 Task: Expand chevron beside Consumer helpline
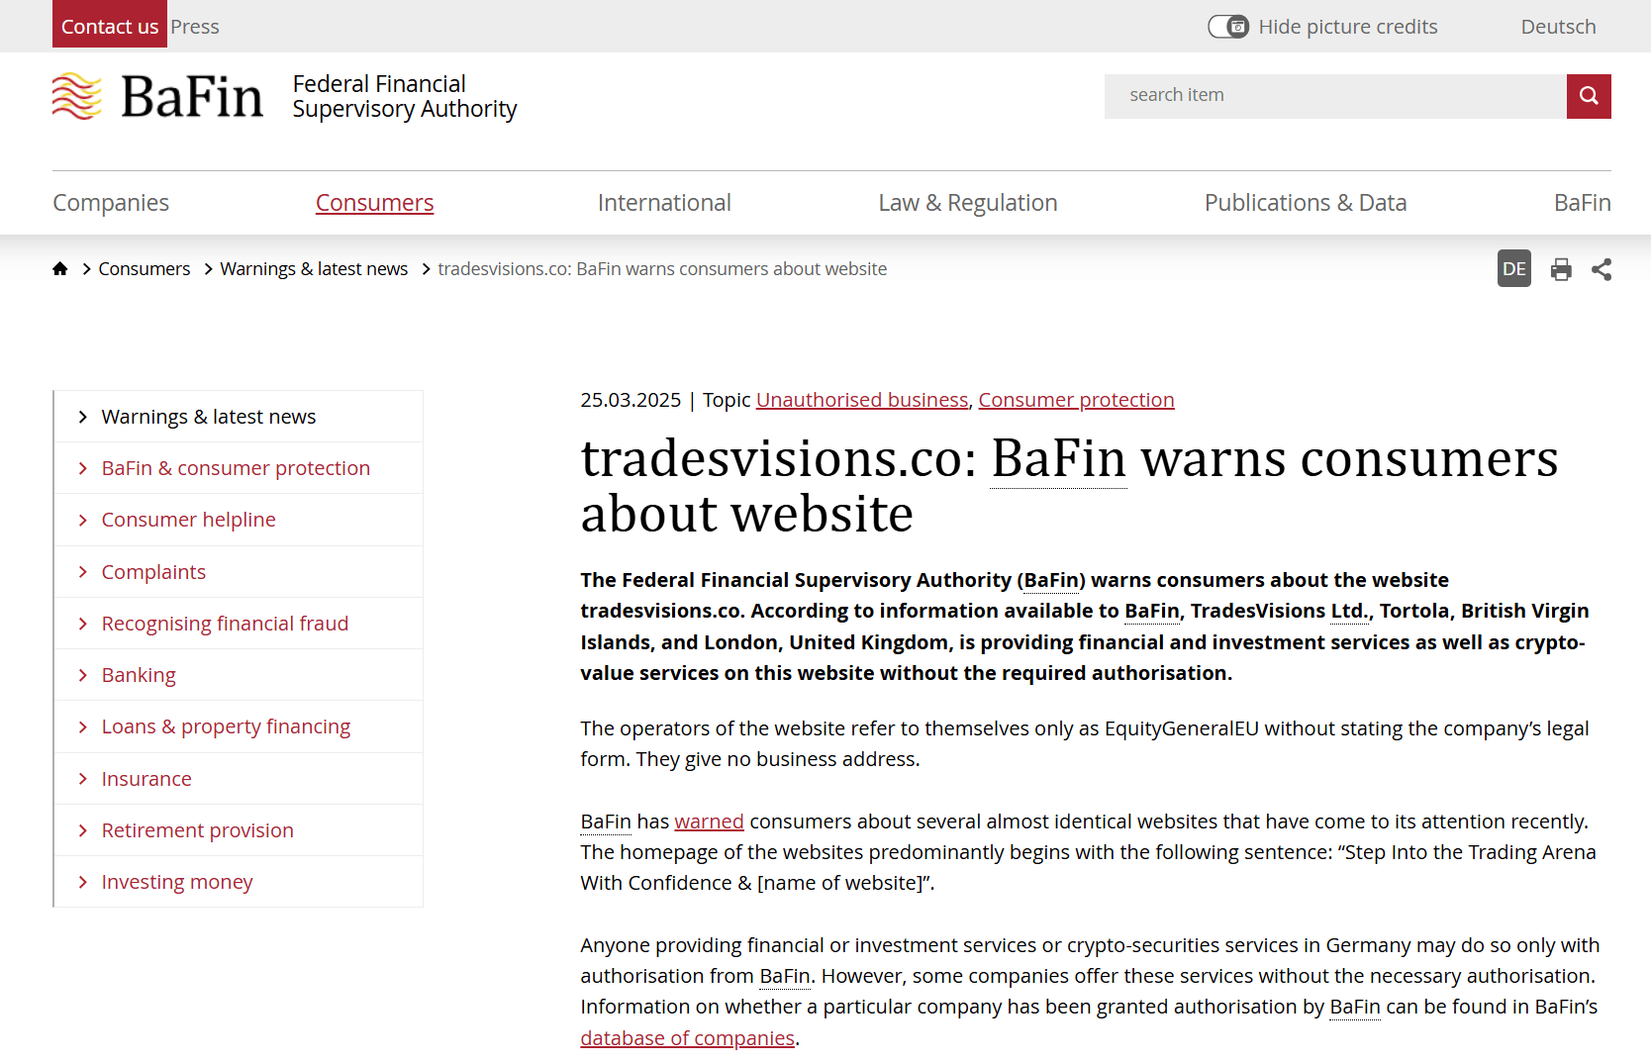pos(83,520)
